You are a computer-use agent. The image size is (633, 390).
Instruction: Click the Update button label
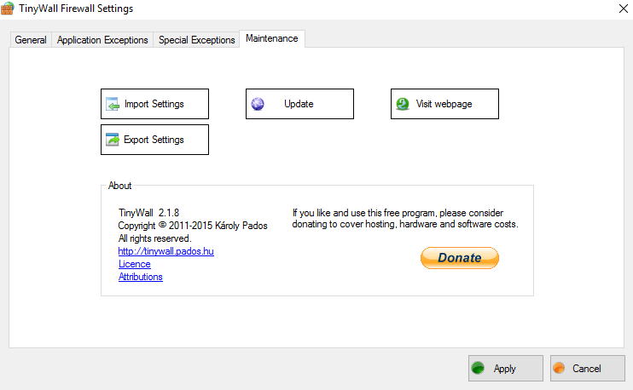299,104
